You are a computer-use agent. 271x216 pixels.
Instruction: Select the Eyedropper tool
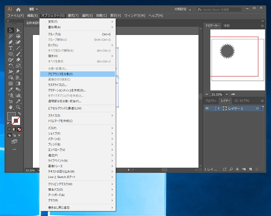11,89
